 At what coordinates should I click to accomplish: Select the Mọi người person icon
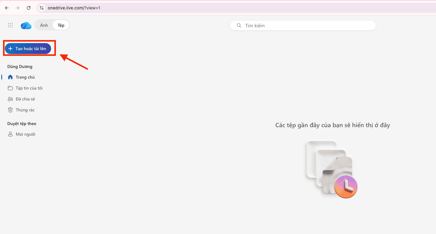coord(11,134)
